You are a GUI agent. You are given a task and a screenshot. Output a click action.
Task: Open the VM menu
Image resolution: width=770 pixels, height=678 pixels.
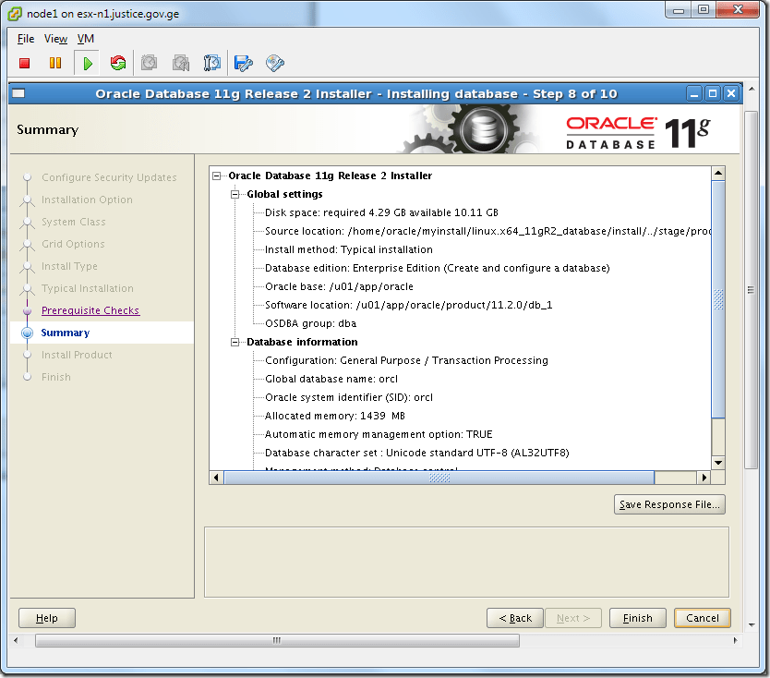85,39
